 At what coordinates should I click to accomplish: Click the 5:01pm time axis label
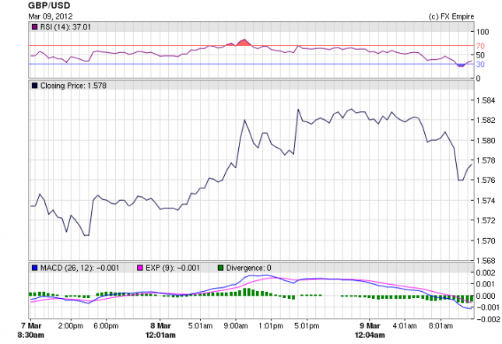(x=307, y=326)
